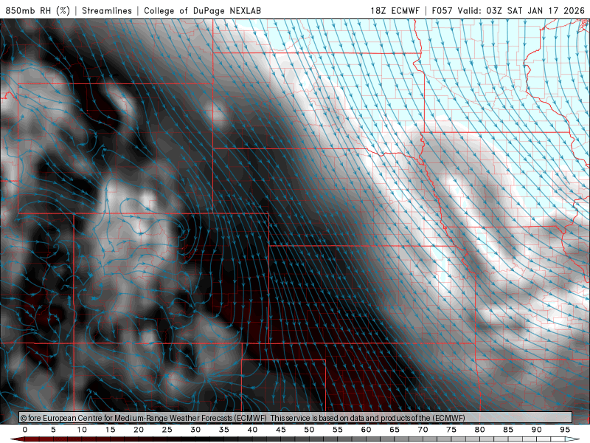Click the colorbar label "0"

(25, 430)
